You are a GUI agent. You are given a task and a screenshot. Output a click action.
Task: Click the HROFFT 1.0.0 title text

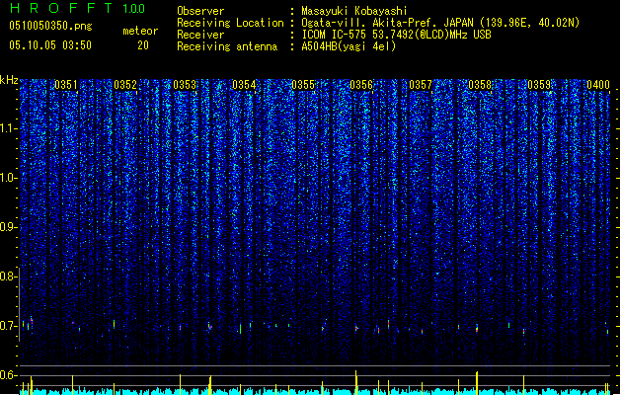click(77, 8)
